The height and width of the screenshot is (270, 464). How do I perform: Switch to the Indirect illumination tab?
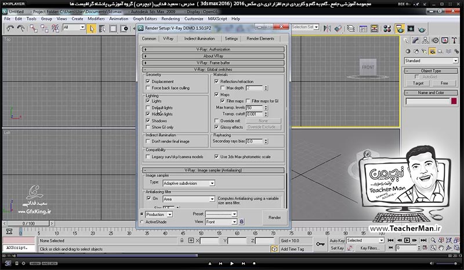200,39
